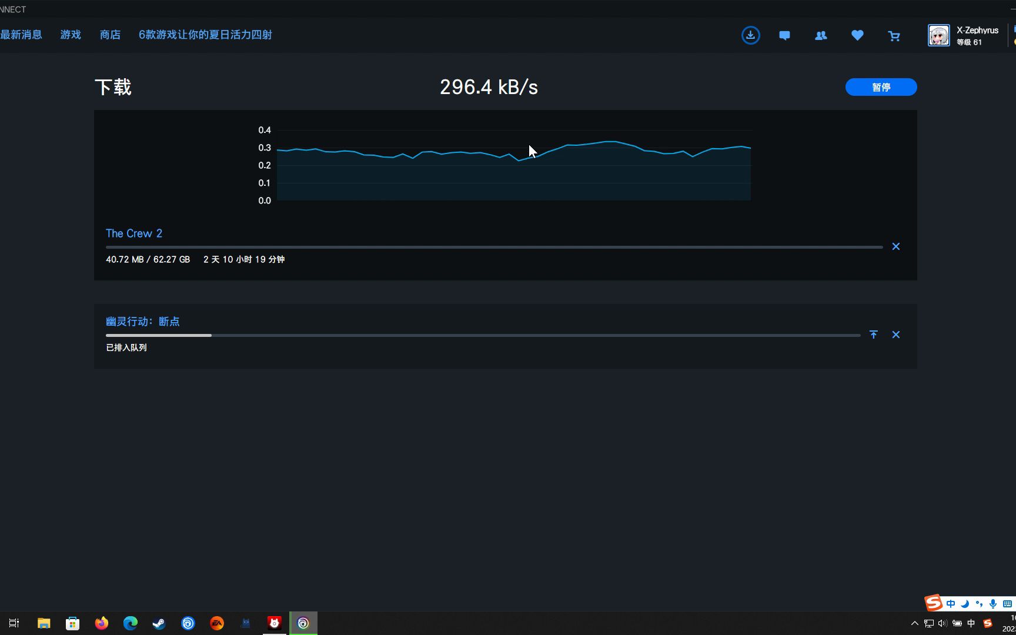The image size is (1016, 635).
Task: Open the red bear icon app in taskbar
Action: (275, 623)
